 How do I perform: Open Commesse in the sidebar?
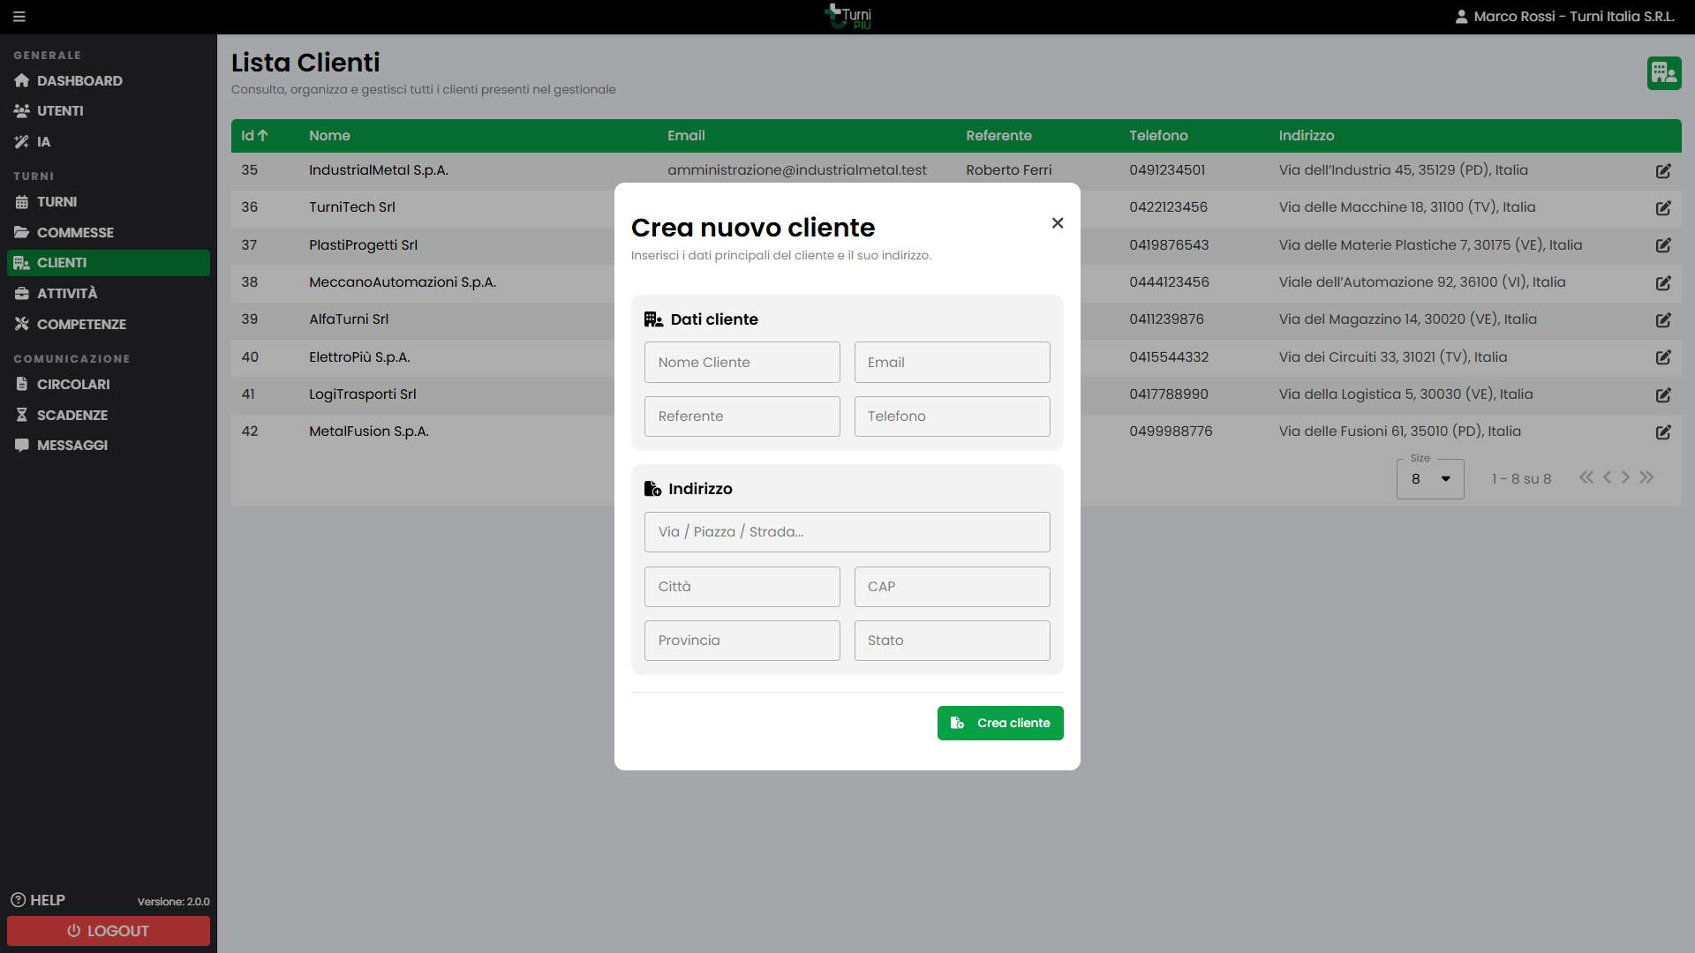tap(109, 233)
